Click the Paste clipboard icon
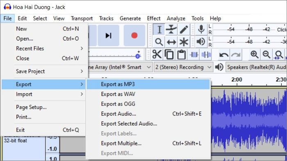This screenshot has width=287, height=161. click(x=181, y=54)
